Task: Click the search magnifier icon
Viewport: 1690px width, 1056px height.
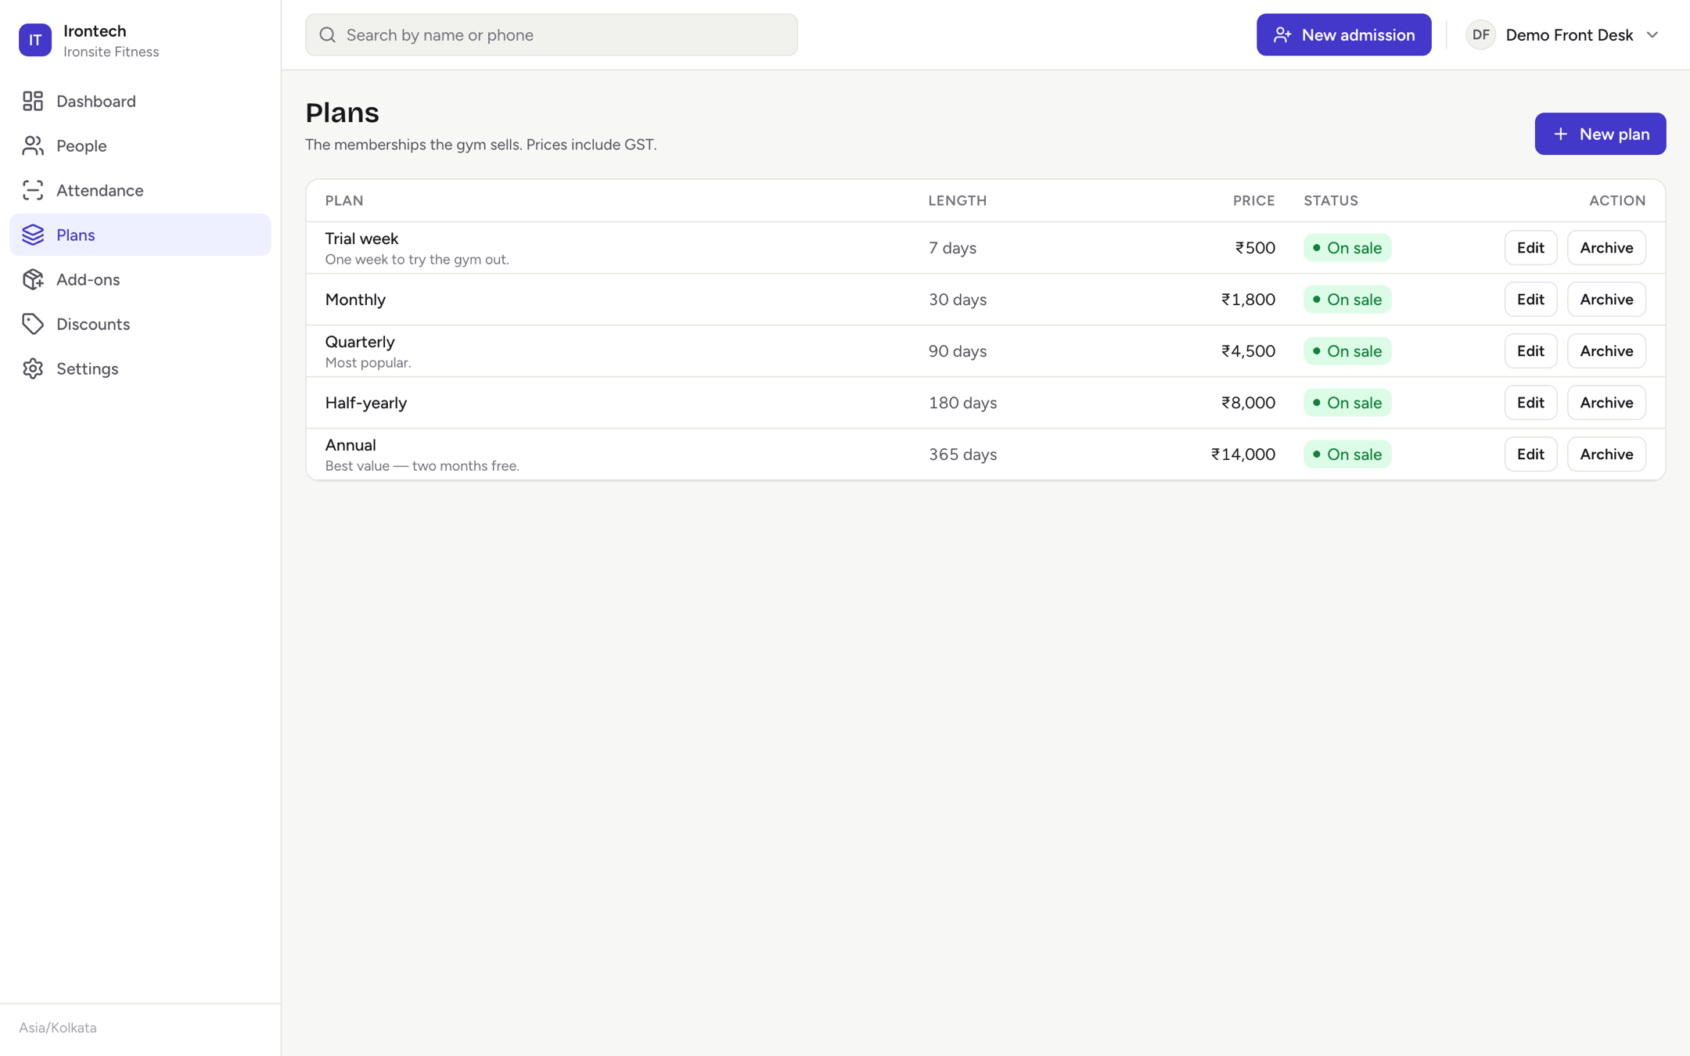Action: (328, 34)
